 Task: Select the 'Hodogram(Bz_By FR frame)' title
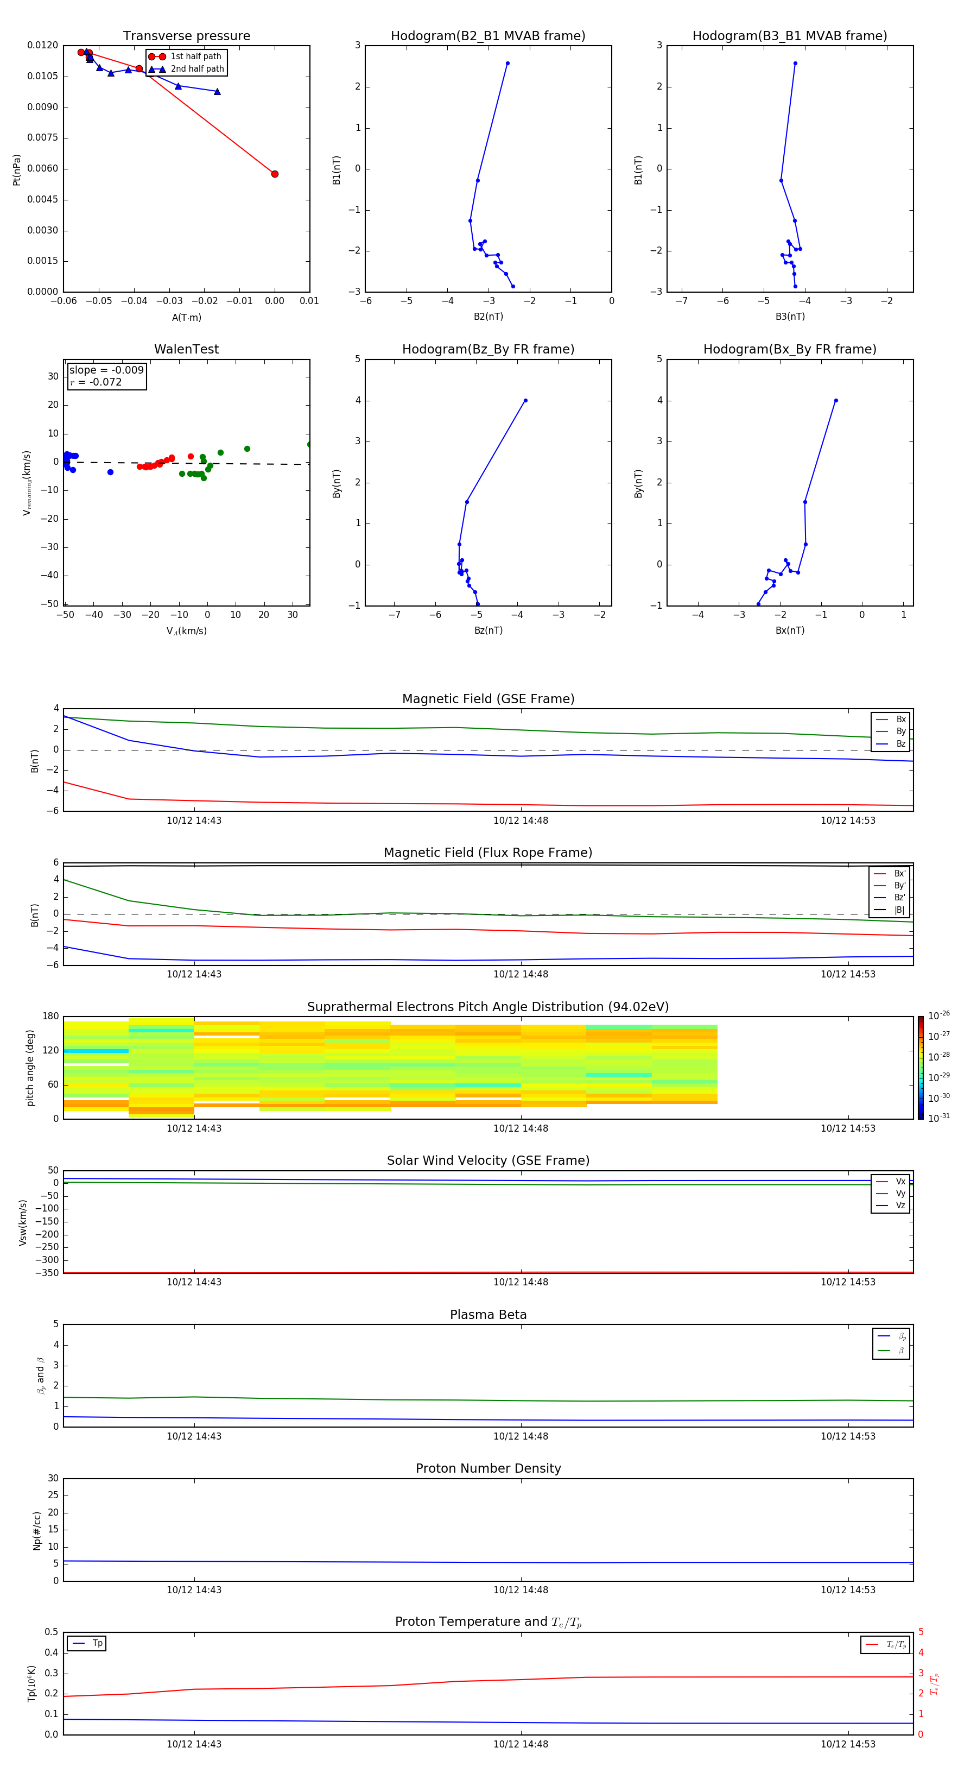pos(488,349)
